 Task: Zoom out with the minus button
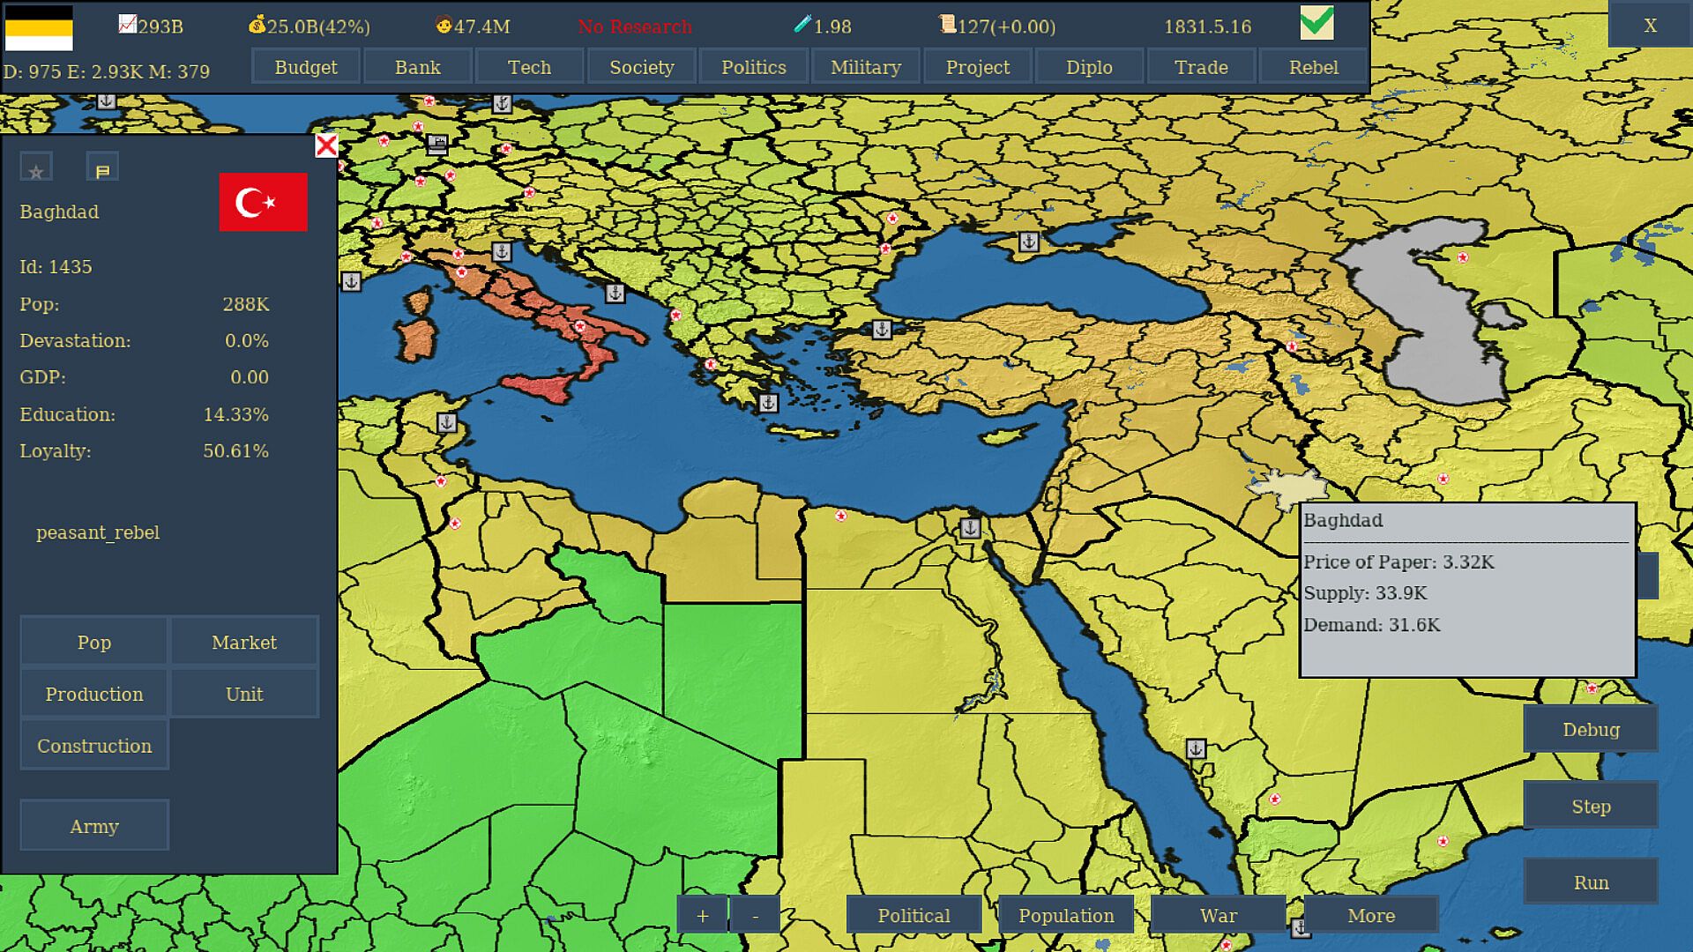point(755,915)
